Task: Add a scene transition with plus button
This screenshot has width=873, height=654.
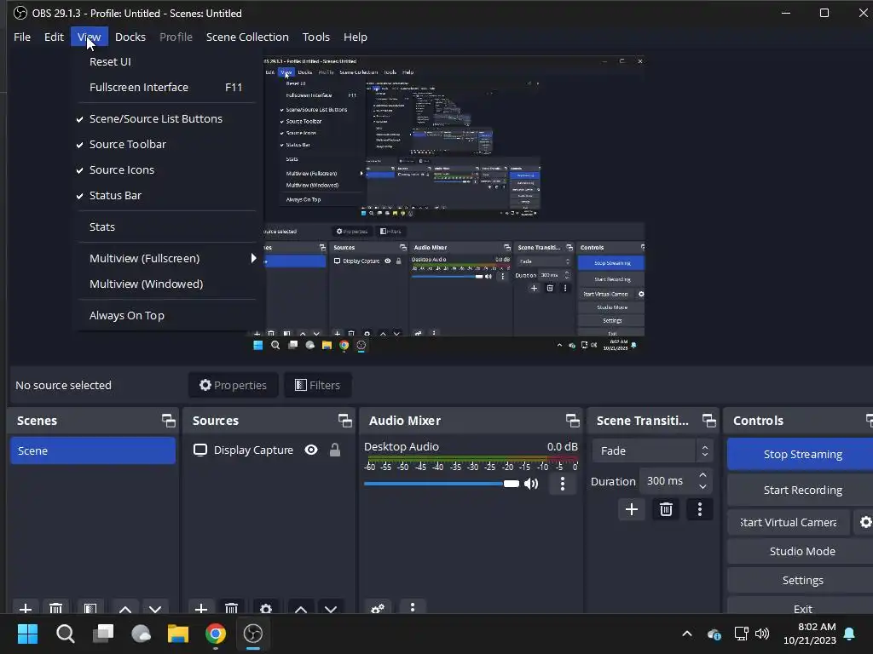Action: [x=632, y=509]
